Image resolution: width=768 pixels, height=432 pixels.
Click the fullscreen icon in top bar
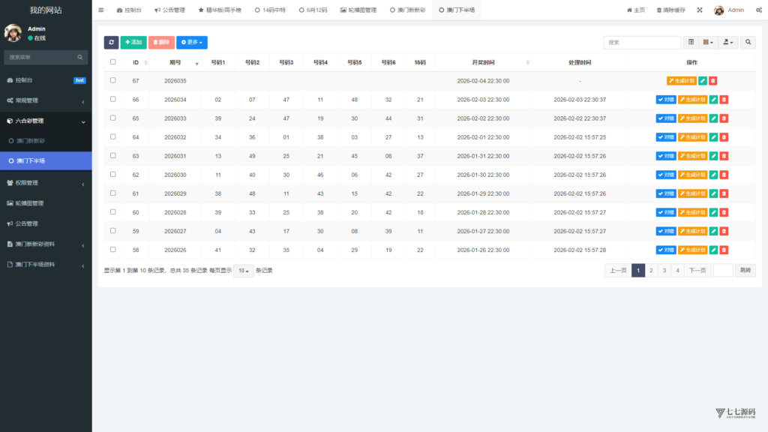[x=700, y=10]
